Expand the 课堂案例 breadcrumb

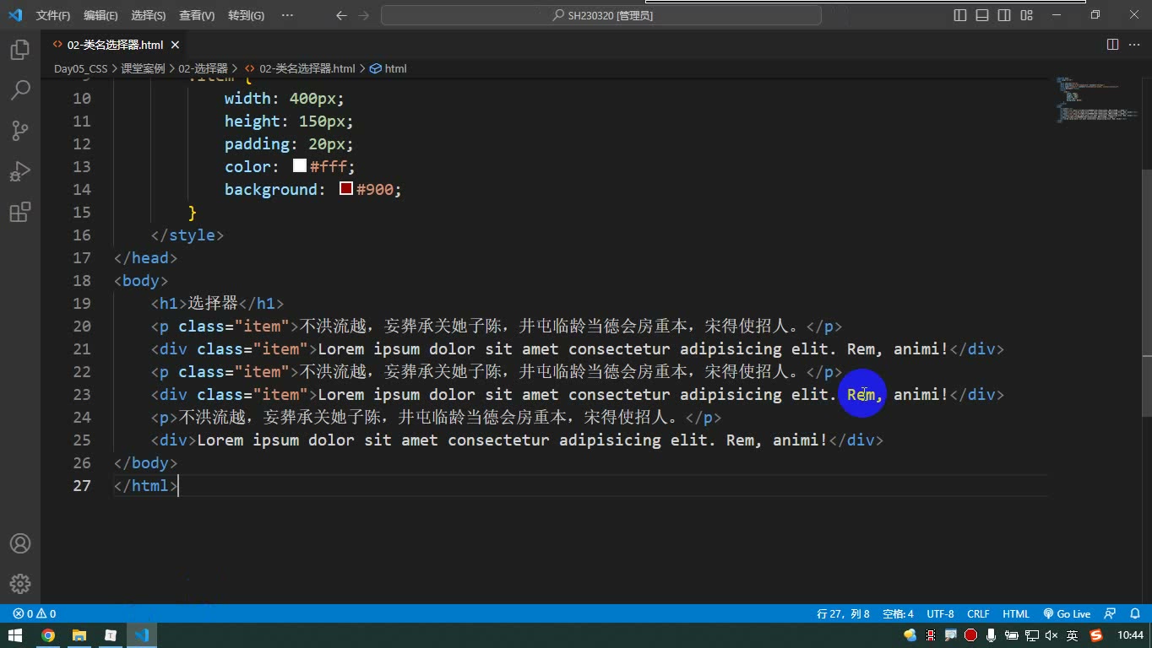[143, 68]
